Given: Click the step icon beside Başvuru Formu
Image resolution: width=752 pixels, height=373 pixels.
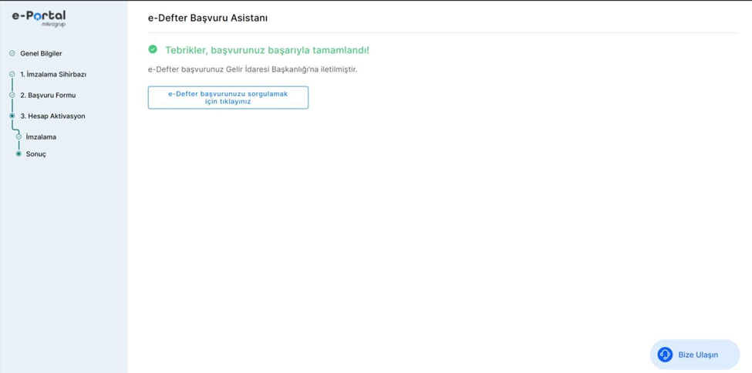Looking at the screenshot, I should (x=12, y=96).
